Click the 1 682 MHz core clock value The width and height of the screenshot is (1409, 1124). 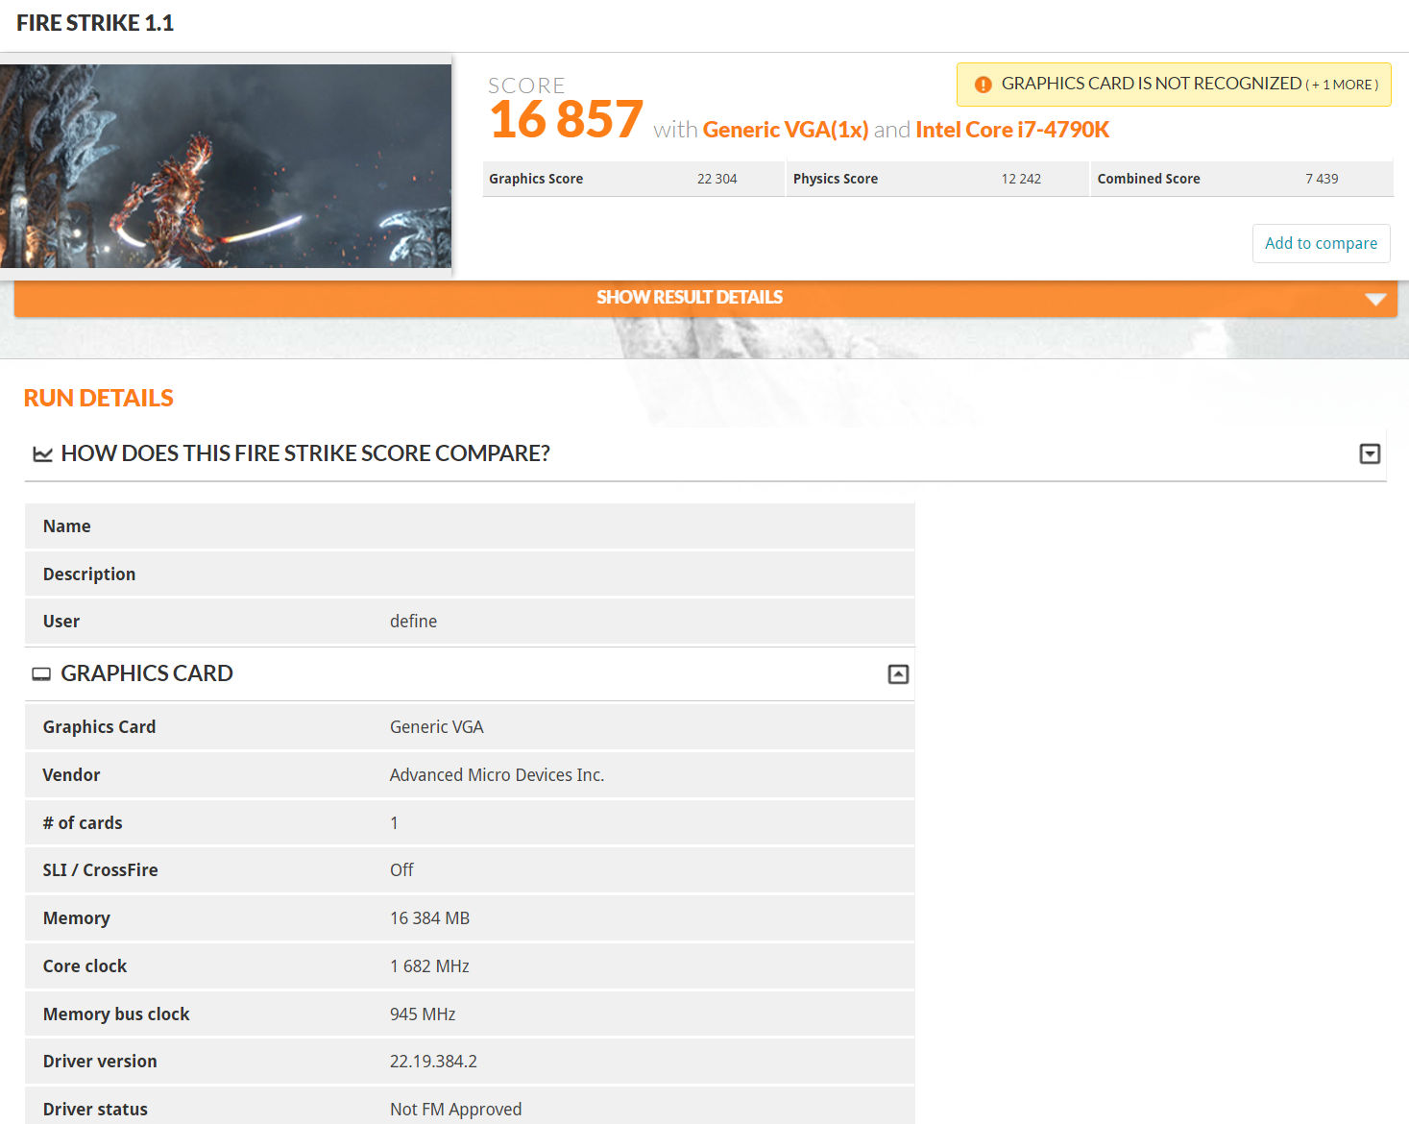(x=429, y=966)
